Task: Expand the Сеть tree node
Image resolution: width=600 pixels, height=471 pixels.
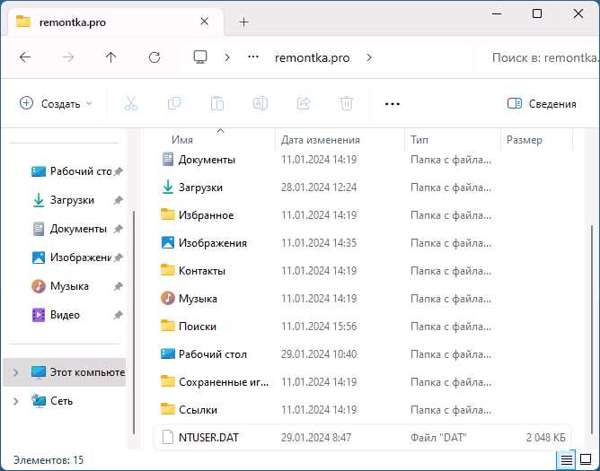Action: (x=15, y=401)
